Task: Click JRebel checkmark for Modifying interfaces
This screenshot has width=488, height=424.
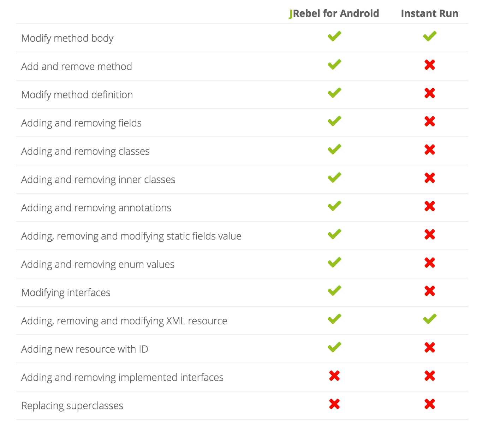Action: click(x=334, y=291)
